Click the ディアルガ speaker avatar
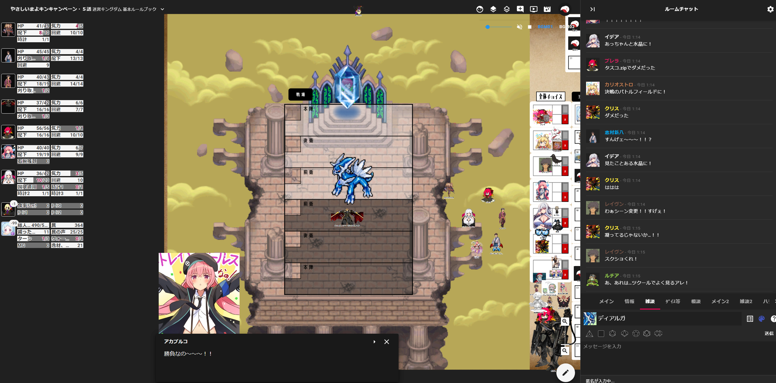Viewport: 776px width, 383px height. click(590, 318)
